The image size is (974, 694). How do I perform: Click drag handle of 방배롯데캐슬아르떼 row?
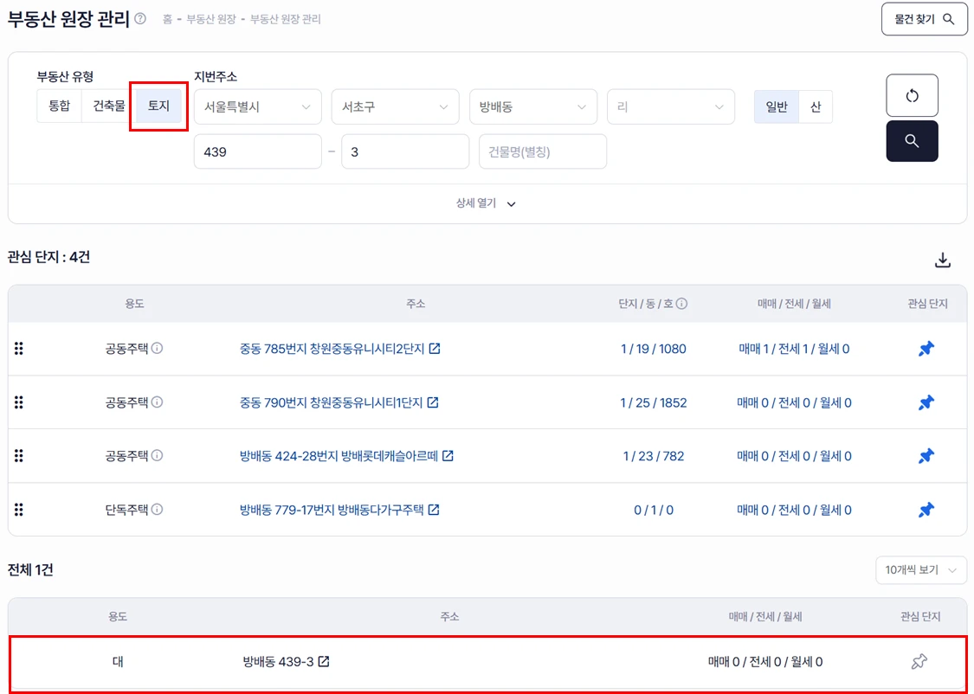tap(19, 456)
